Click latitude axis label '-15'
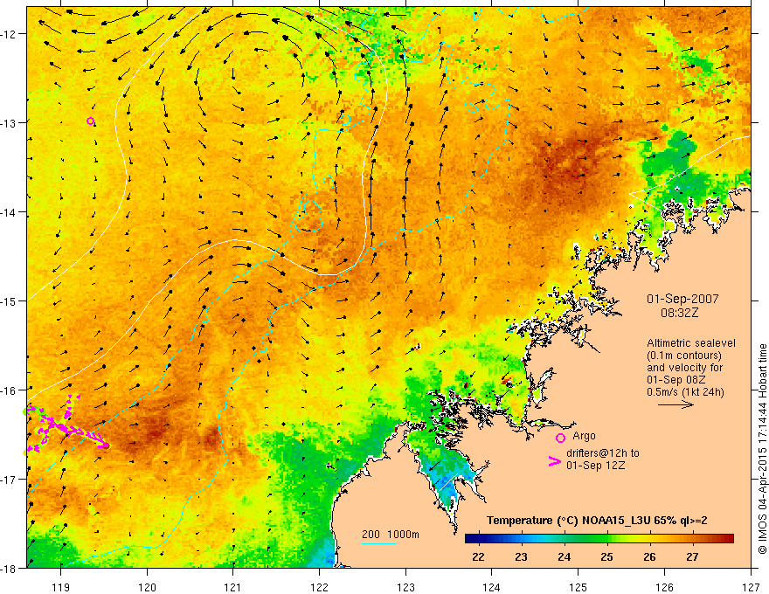The width and height of the screenshot is (769, 594). pyautogui.click(x=10, y=300)
